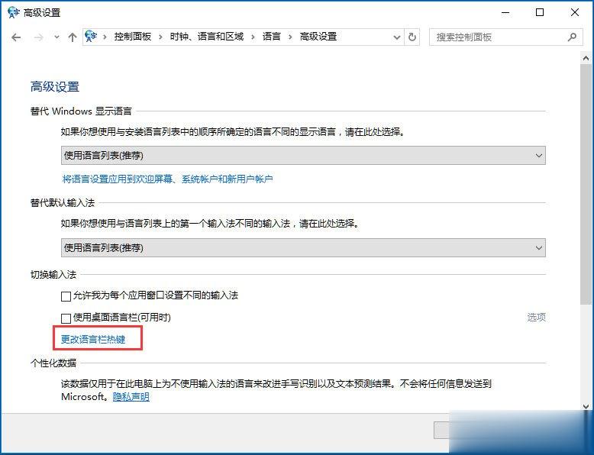This screenshot has width=594, height=455.
Task: Go back with the back arrow
Action: tap(16, 37)
